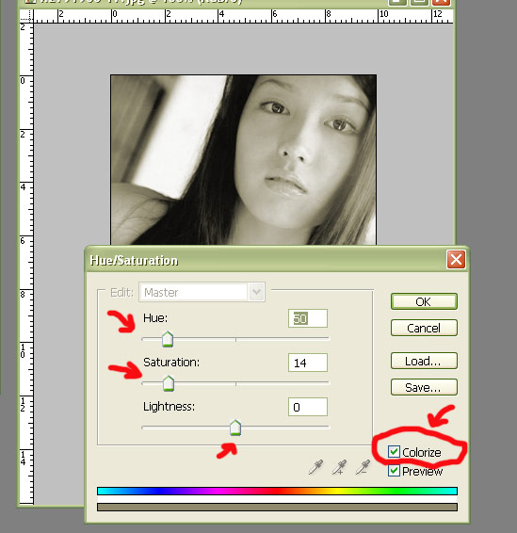Uncheck the Colorize checkbox

[x=394, y=452]
